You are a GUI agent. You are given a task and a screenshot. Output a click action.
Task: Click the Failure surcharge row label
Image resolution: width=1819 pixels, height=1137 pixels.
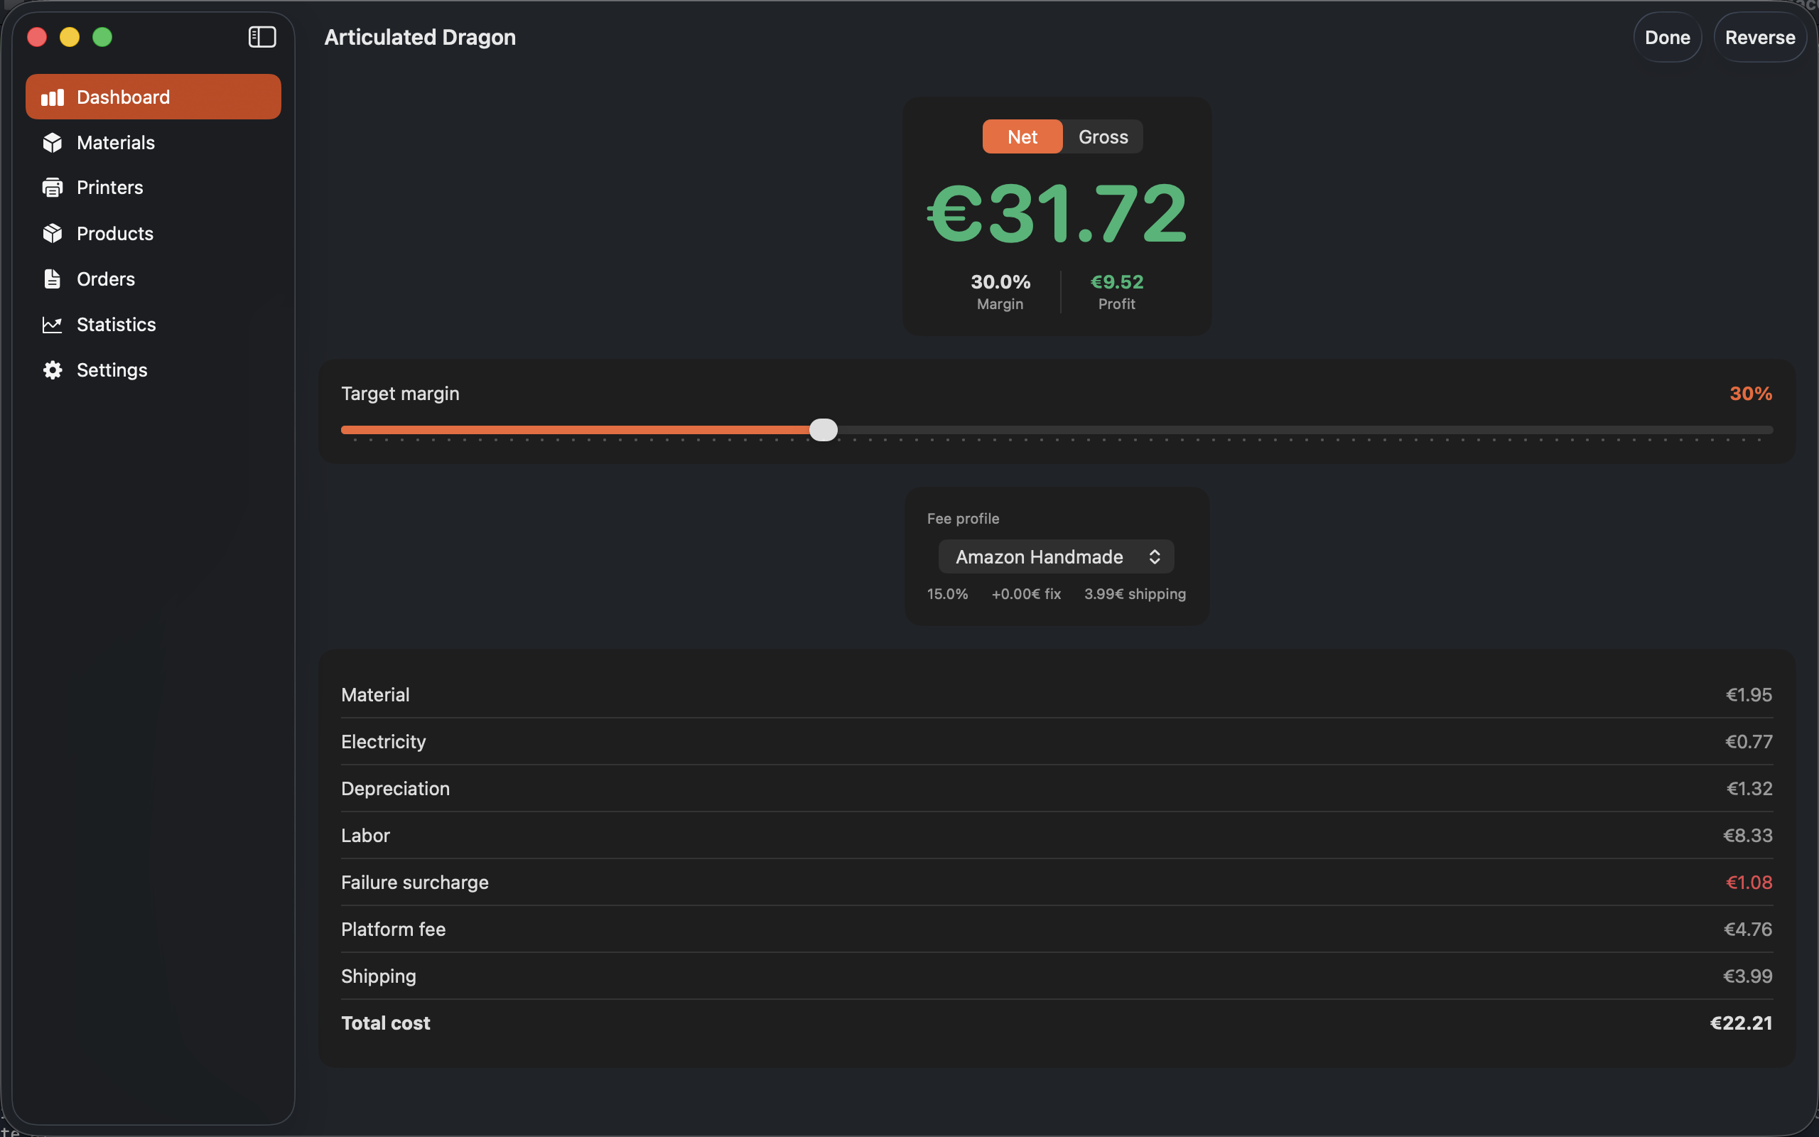pos(415,882)
